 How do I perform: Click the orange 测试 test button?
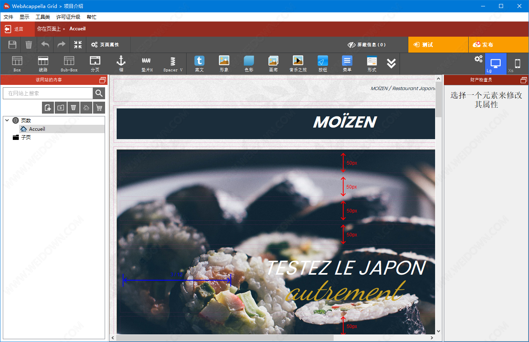coord(438,45)
